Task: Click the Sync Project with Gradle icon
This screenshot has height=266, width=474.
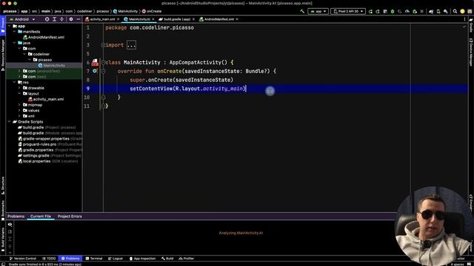Action: 431,12
